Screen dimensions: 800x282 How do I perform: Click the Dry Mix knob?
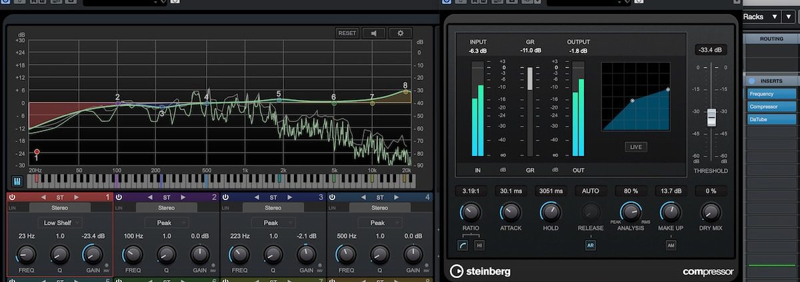[x=711, y=213]
